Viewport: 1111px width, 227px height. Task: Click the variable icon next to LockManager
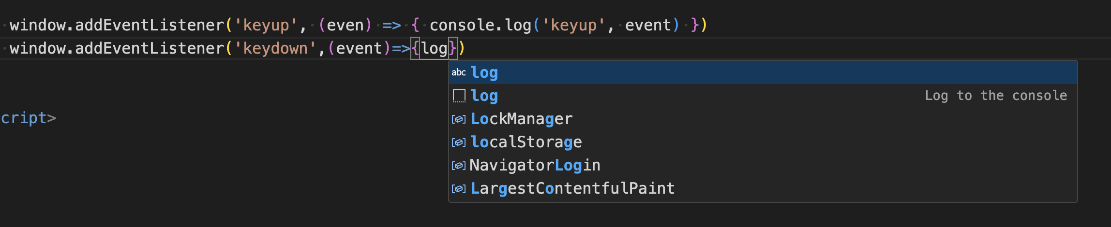pyautogui.click(x=459, y=119)
